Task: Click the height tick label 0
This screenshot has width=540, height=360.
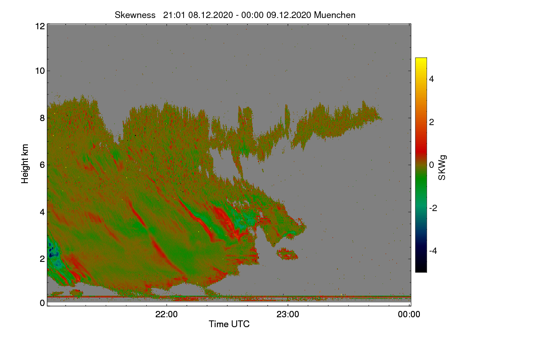Action: pyautogui.click(x=42, y=303)
